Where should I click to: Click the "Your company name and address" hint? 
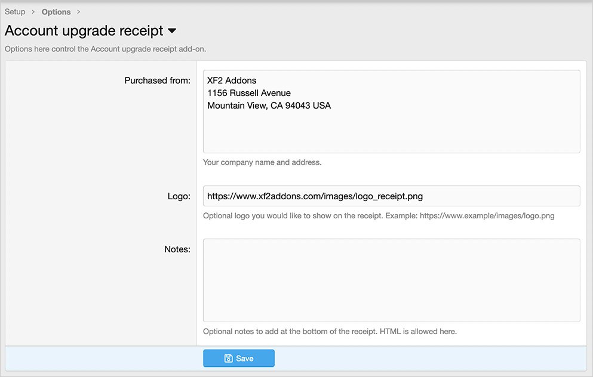(x=262, y=162)
